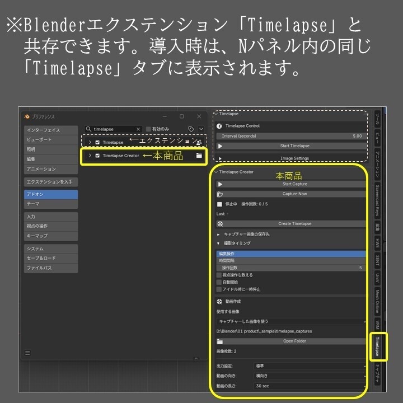The height and width of the screenshot is (403, 403).
Task: Open テーマ preferences section
Action: (51, 204)
